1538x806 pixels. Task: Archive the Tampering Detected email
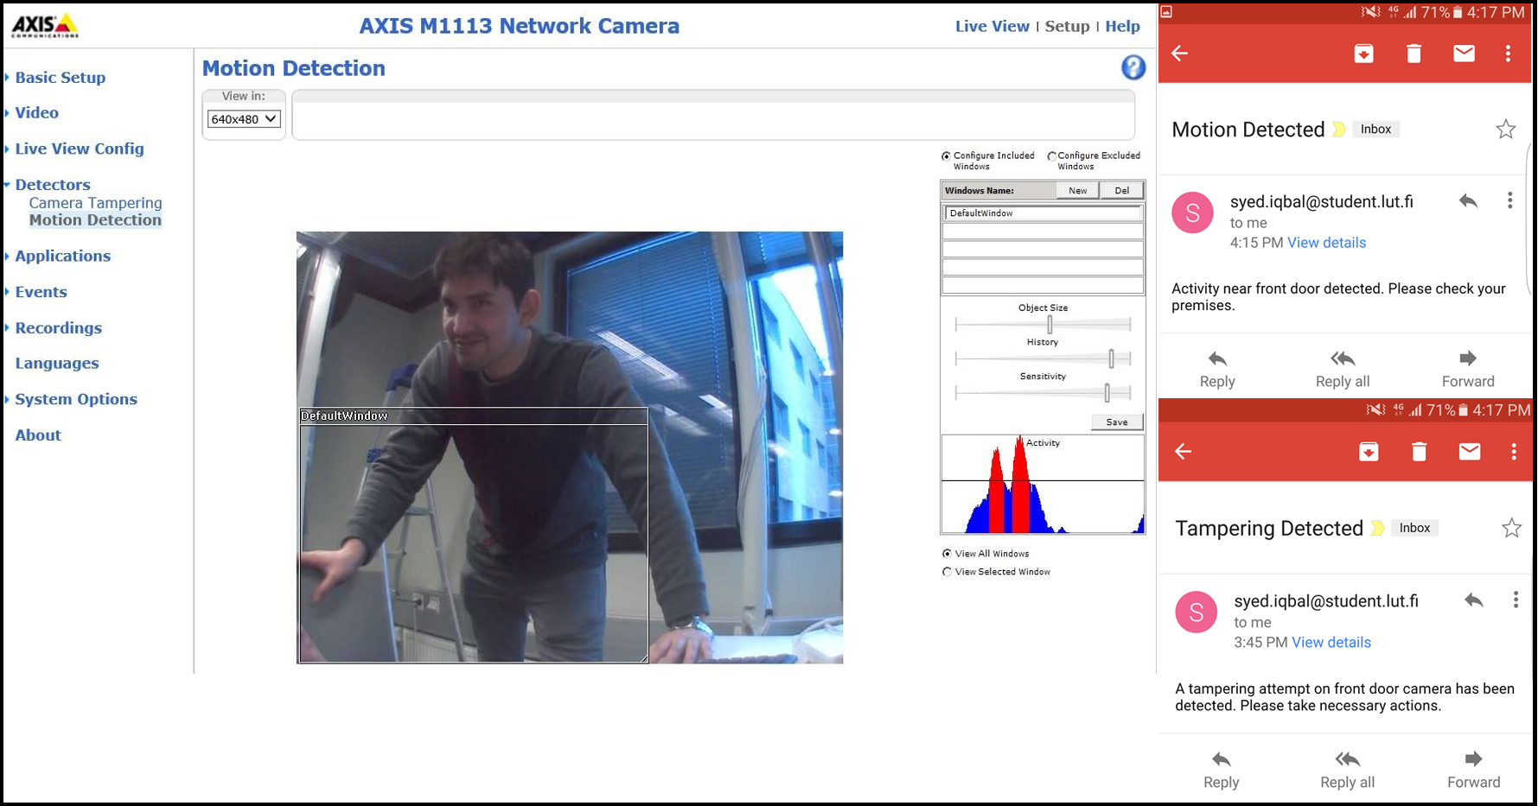click(x=1369, y=451)
